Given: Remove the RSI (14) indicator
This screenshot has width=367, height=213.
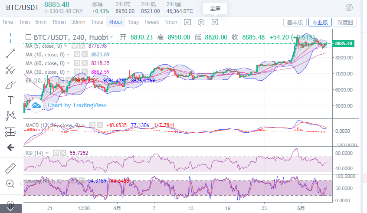Looking at the screenshot, I should pos(63,153).
